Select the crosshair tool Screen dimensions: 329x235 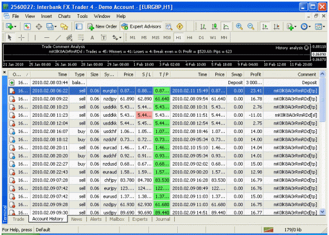21,37
